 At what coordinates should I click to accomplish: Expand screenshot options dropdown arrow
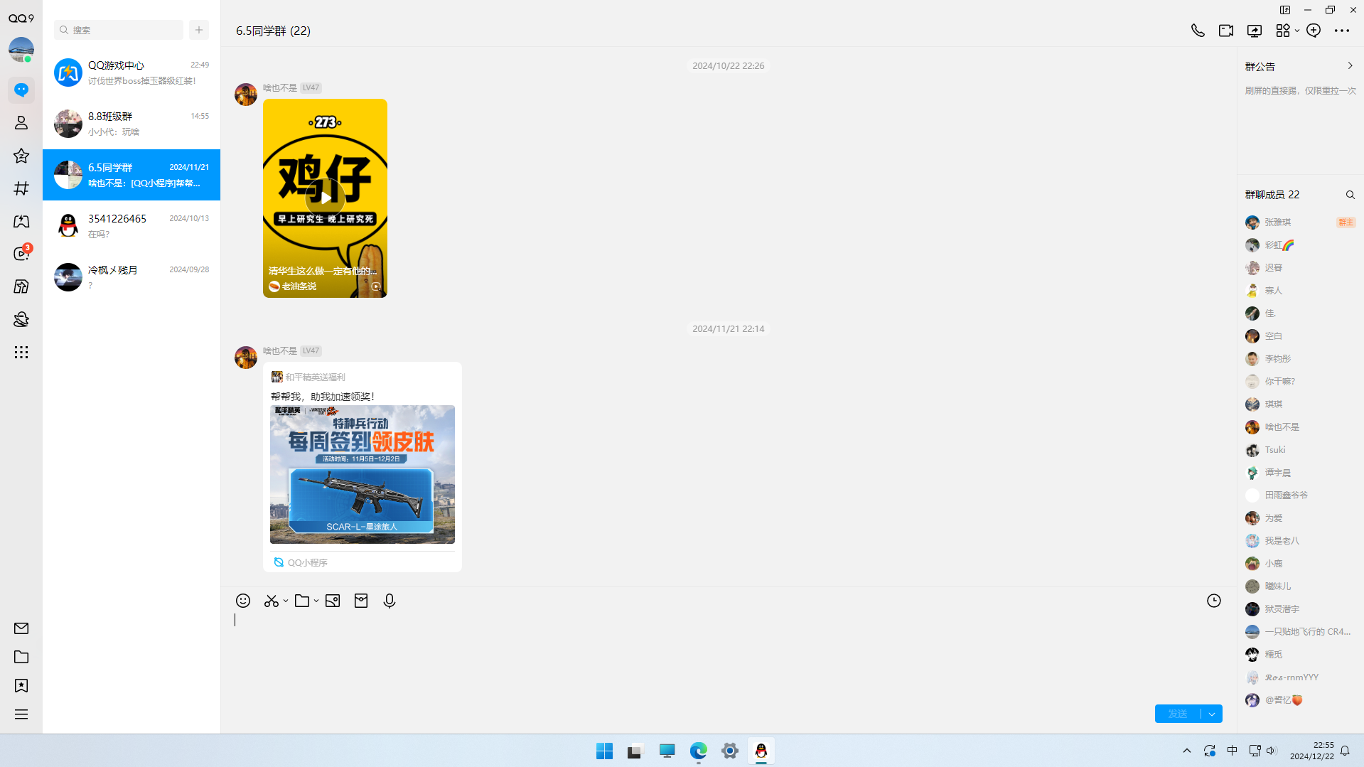pyautogui.click(x=286, y=601)
